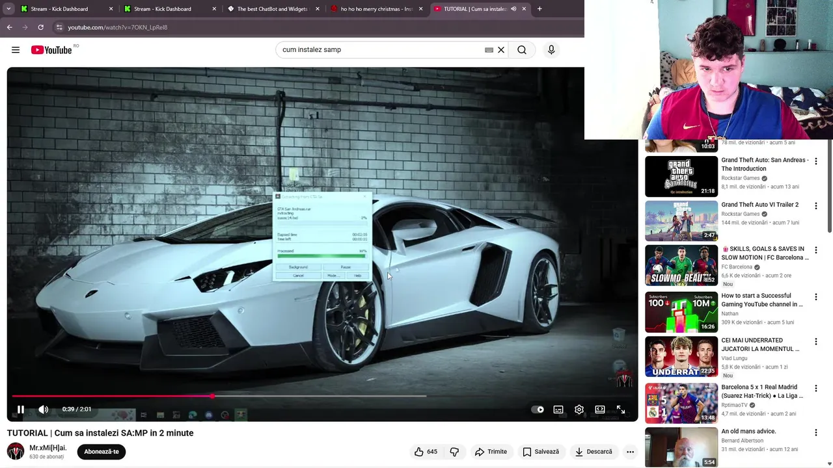This screenshot has height=468, width=833.
Task: Open browser tab search dropdown
Action: pyautogui.click(x=8, y=9)
